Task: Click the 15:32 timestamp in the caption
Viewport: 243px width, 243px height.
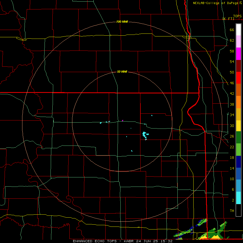Action: point(166,241)
